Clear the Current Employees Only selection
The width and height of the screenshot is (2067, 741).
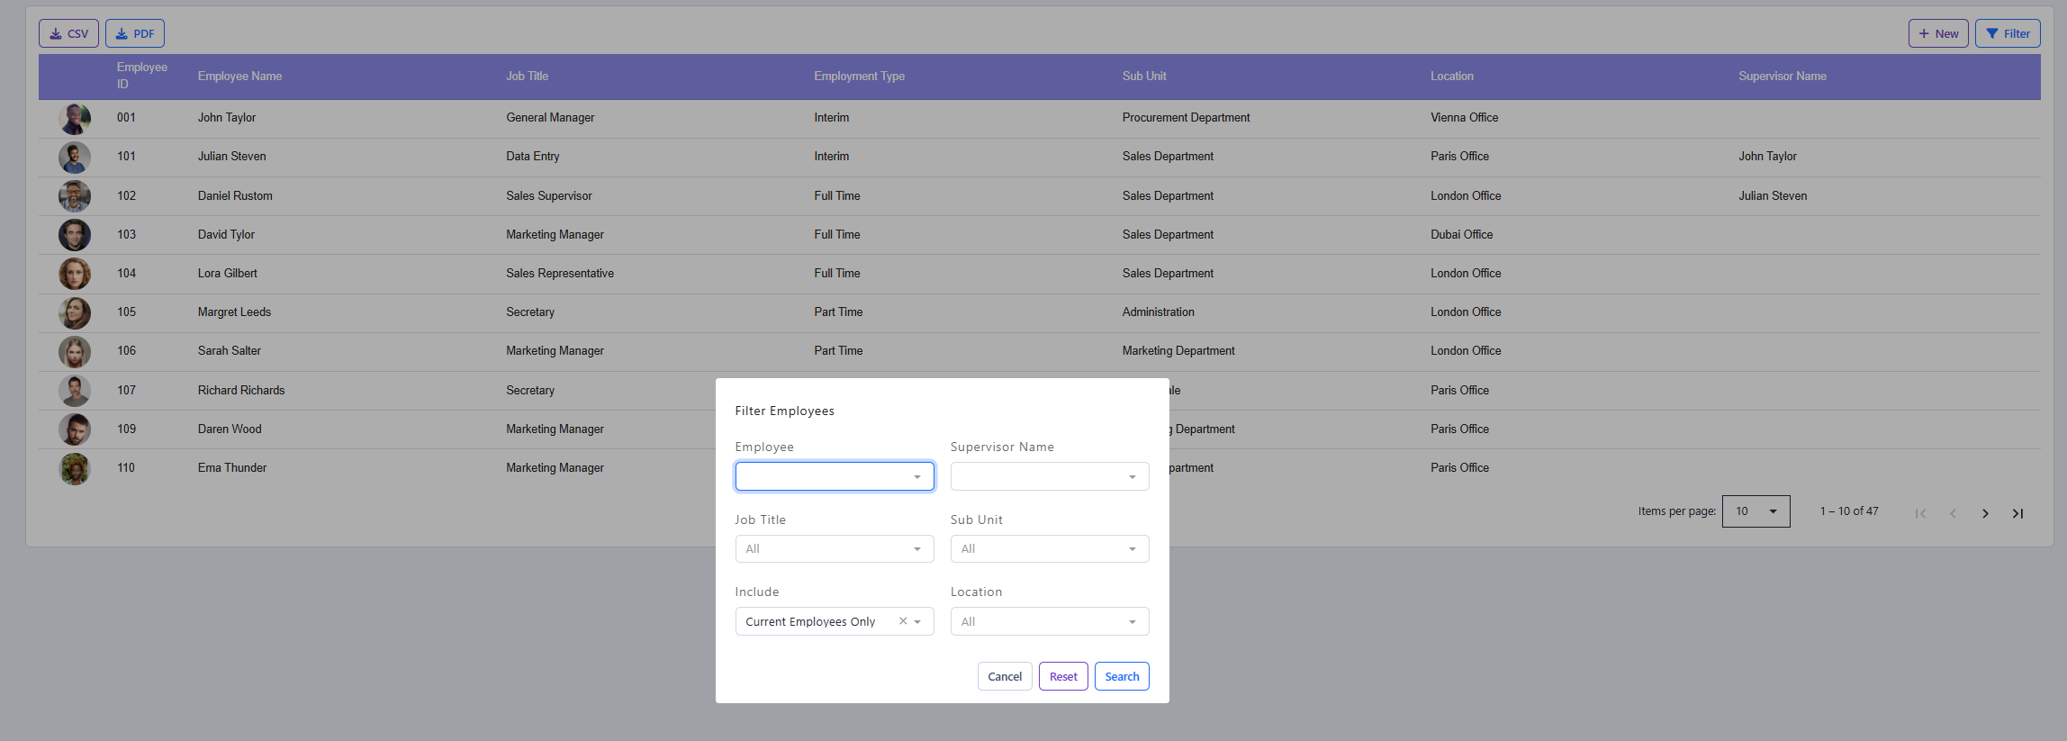point(902,621)
